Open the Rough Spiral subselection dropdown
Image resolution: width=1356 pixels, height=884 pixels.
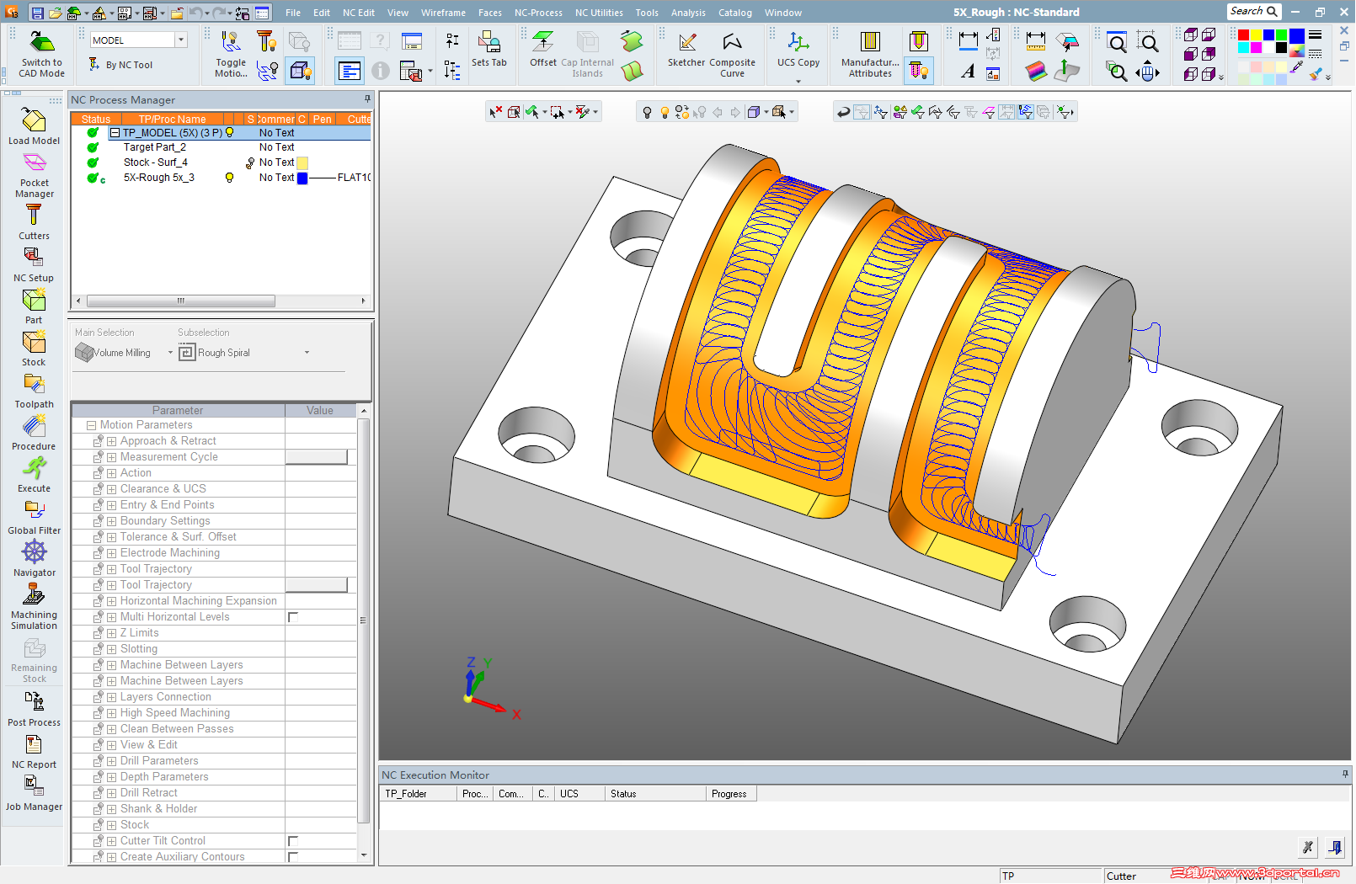(x=307, y=353)
